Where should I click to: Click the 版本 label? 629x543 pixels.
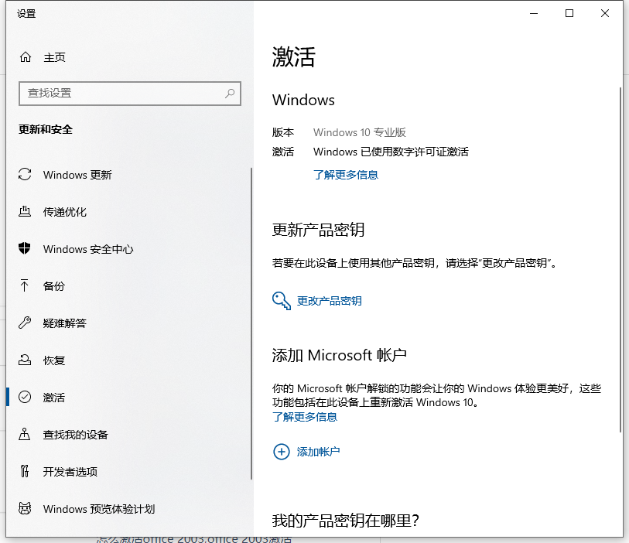[283, 132]
